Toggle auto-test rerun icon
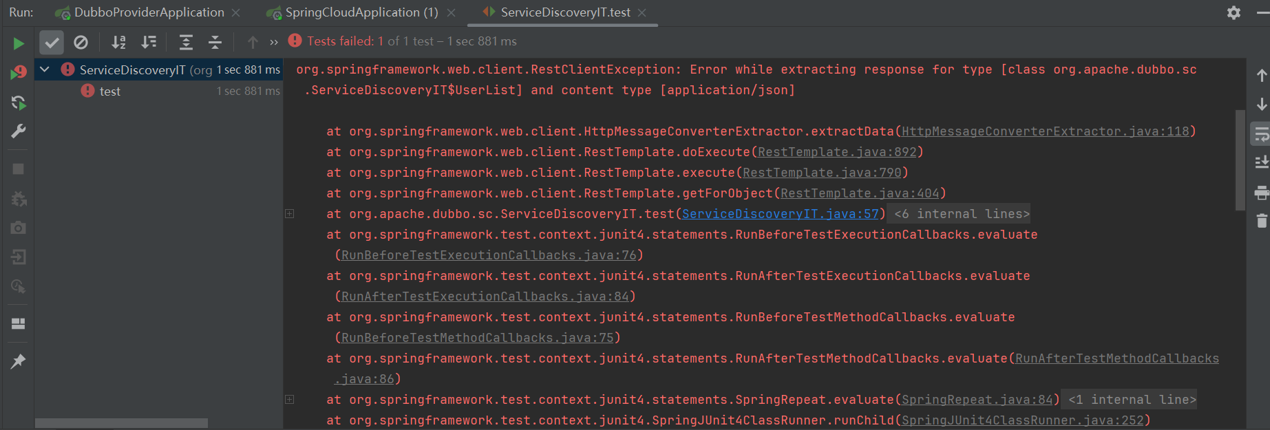Image resolution: width=1270 pixels, height=430 pixels. [19, 103]
